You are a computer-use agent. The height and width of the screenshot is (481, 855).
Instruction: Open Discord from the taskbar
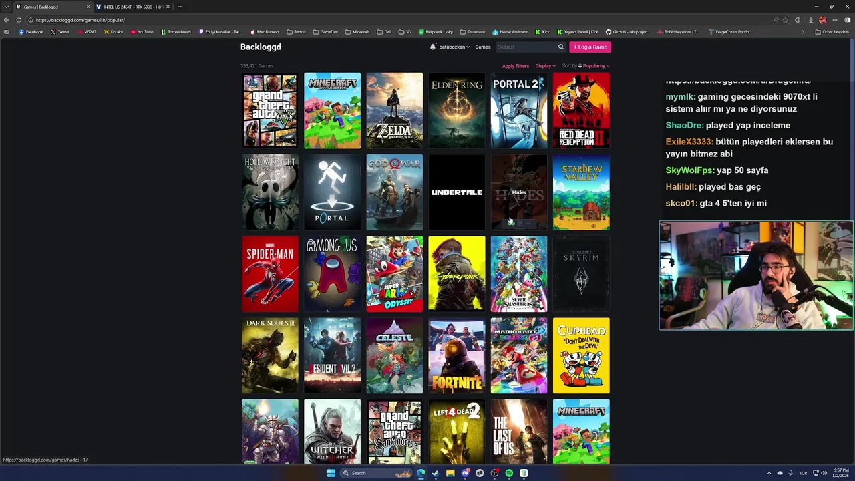pos(465,473)
